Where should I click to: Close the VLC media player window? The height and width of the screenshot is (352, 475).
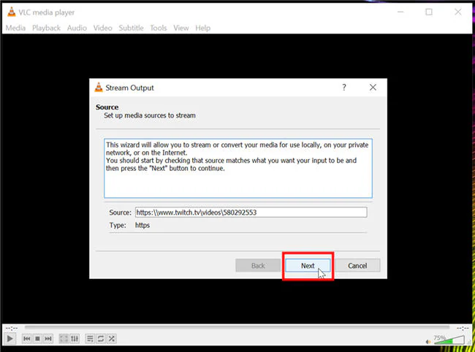(458, 12)
